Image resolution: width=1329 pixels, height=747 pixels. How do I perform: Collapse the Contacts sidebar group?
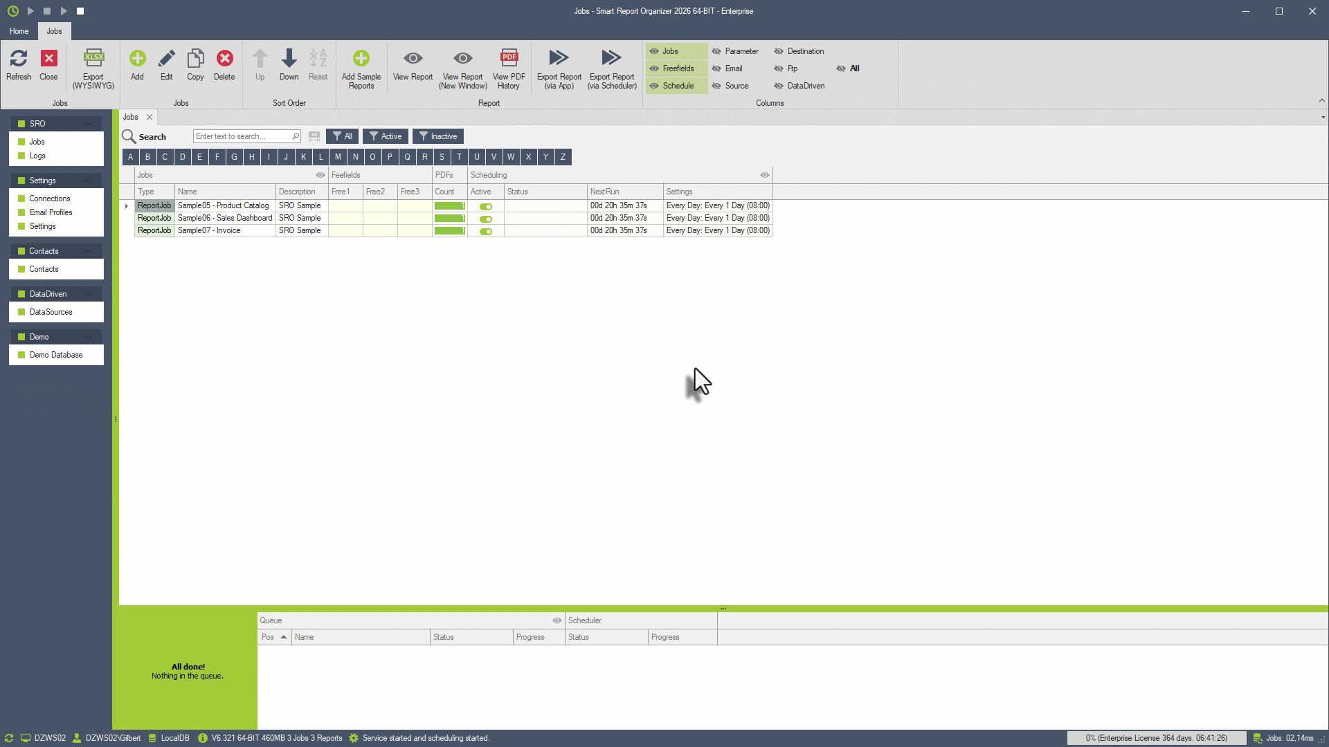tap(88, 251)
